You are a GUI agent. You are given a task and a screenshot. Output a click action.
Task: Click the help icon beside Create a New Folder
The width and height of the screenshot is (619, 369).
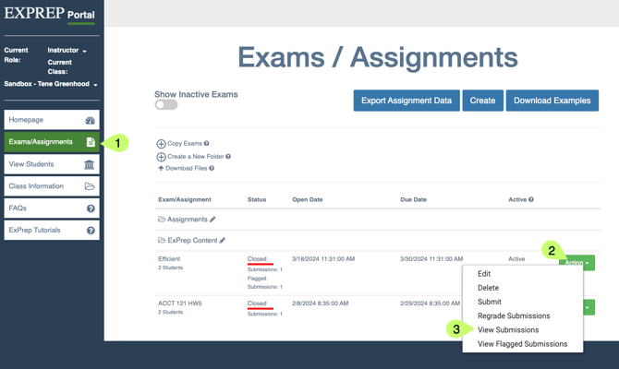point(228,157)
